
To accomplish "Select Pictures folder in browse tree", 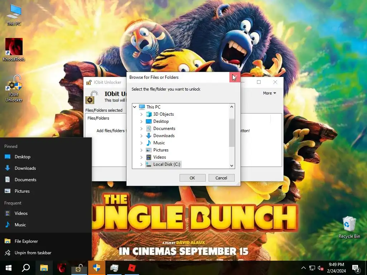I will point(157,150).
